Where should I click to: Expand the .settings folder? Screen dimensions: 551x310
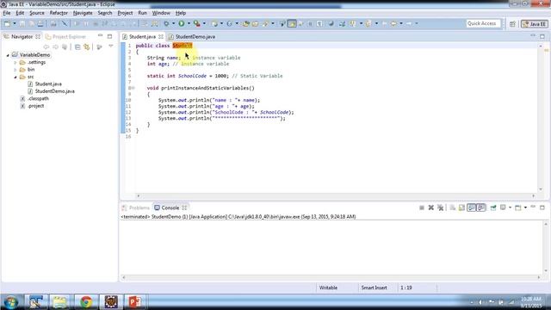(15, 63)
